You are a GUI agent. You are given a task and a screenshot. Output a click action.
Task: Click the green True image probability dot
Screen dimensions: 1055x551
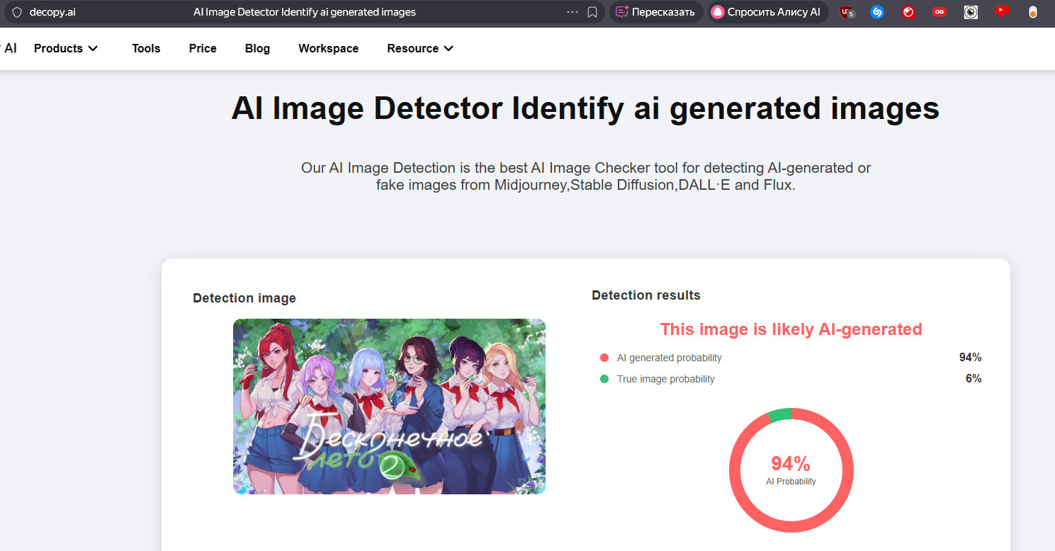coord(604,379)
